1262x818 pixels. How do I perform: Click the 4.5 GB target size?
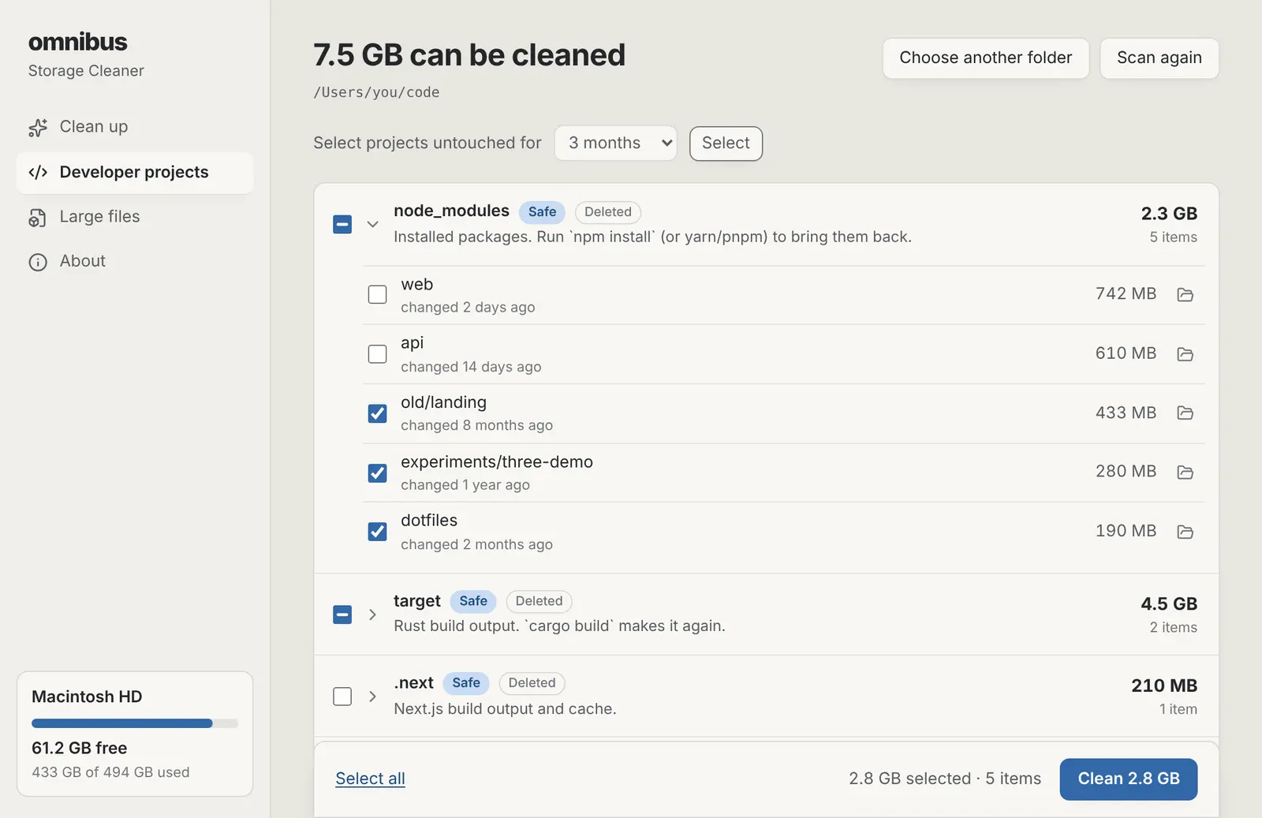point(1169,604)
